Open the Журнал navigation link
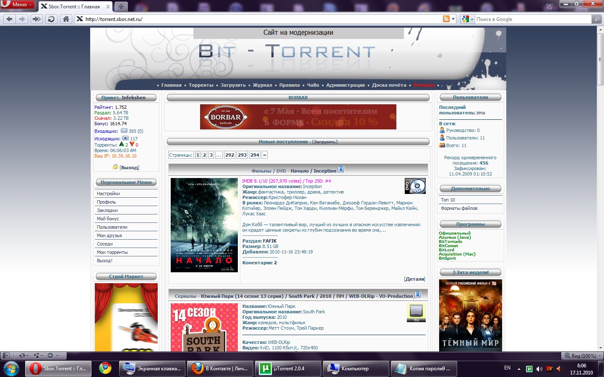 point(263,85)
